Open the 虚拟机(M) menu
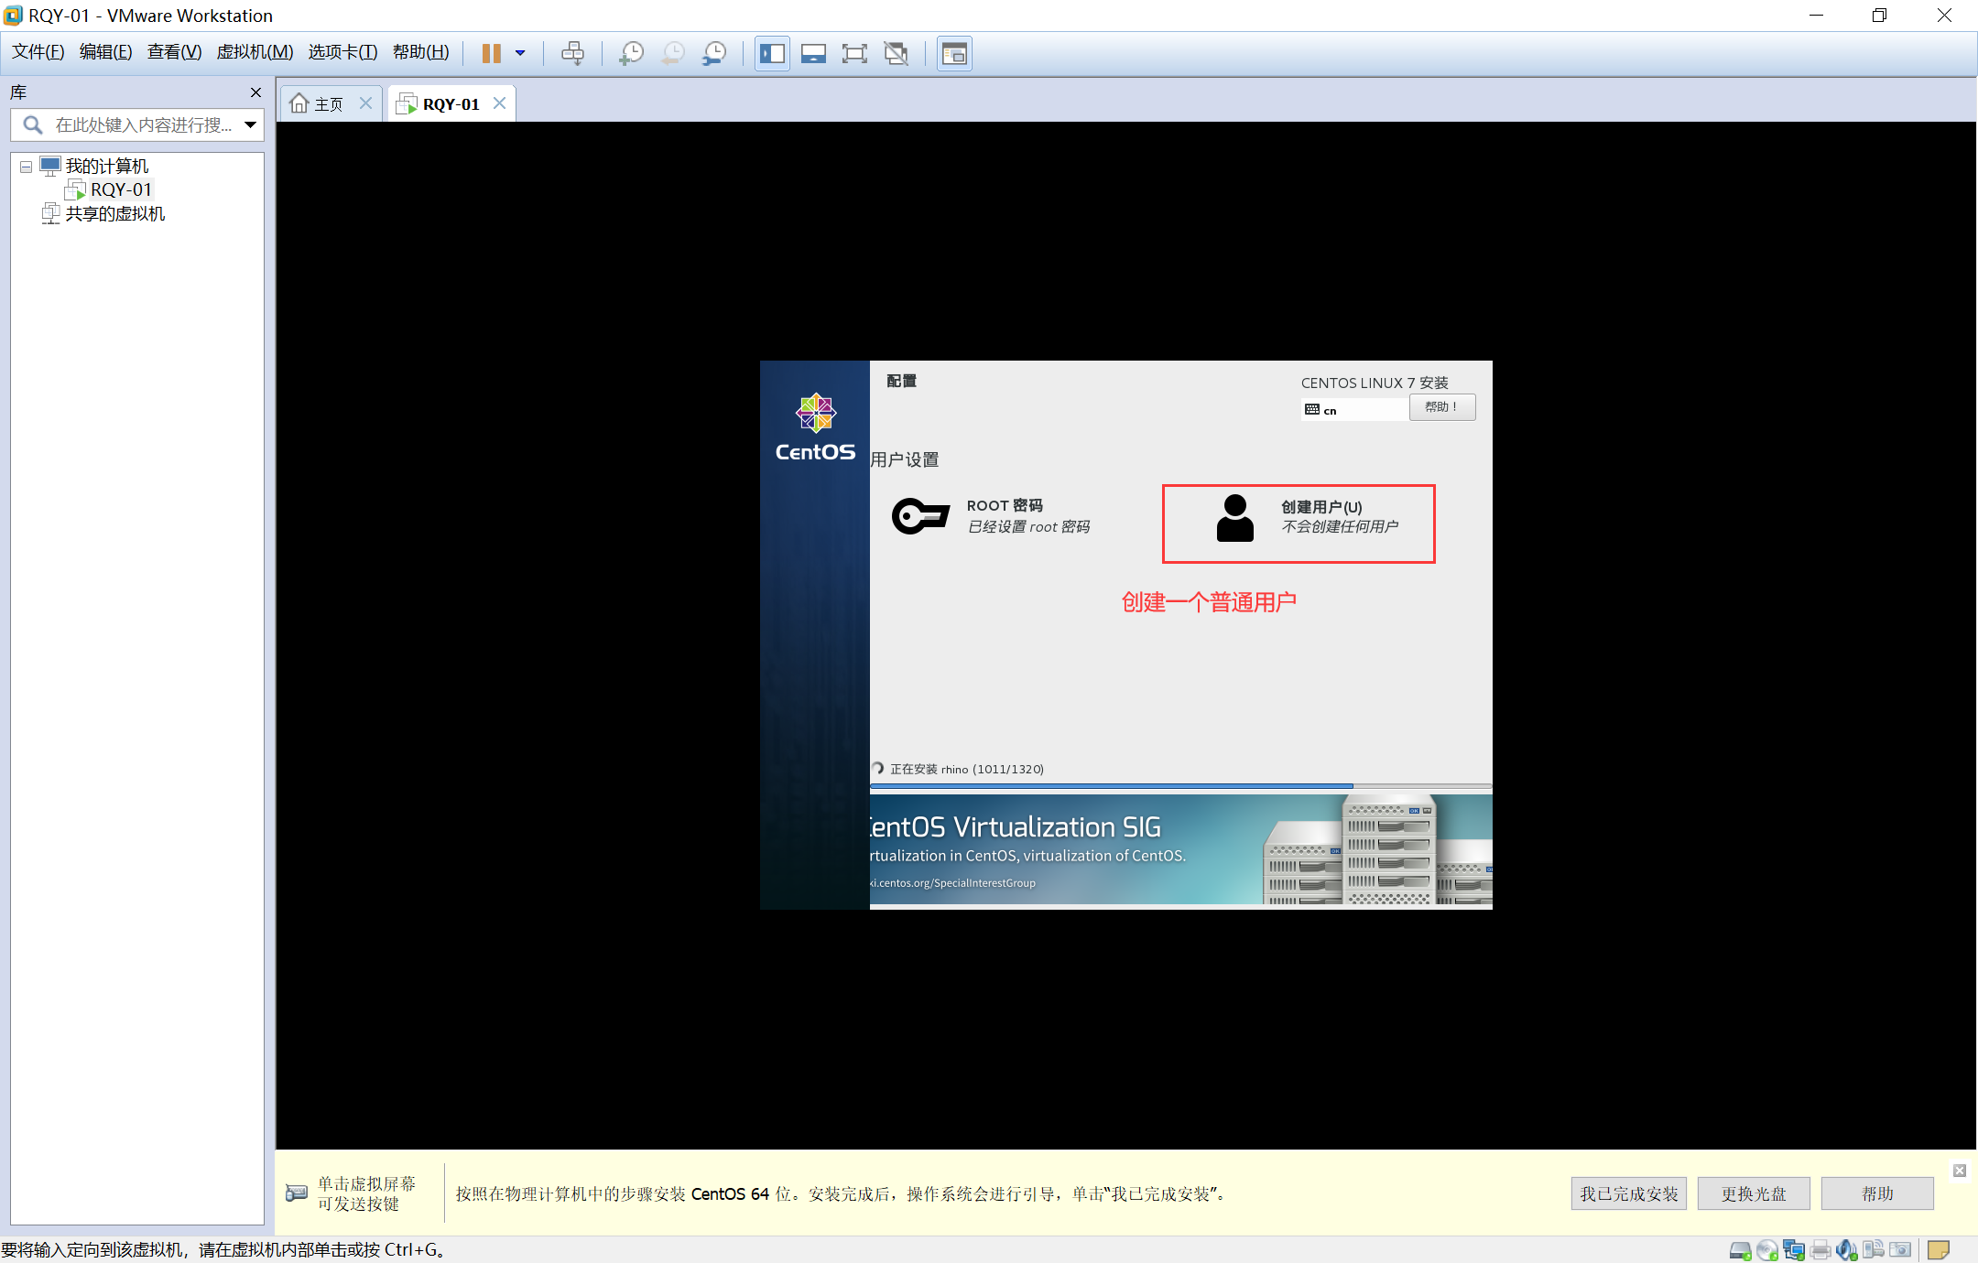 tap(255, 52)
